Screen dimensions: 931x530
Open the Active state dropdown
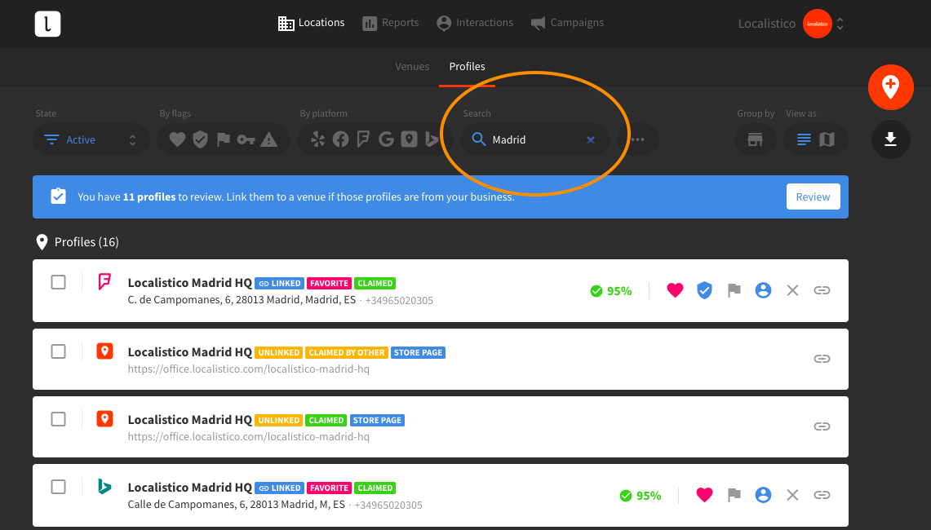pyautogui.click(x=91, y=139)
